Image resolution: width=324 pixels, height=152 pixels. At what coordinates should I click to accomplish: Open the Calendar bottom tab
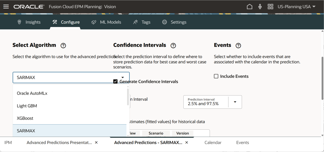click(213, 143)
